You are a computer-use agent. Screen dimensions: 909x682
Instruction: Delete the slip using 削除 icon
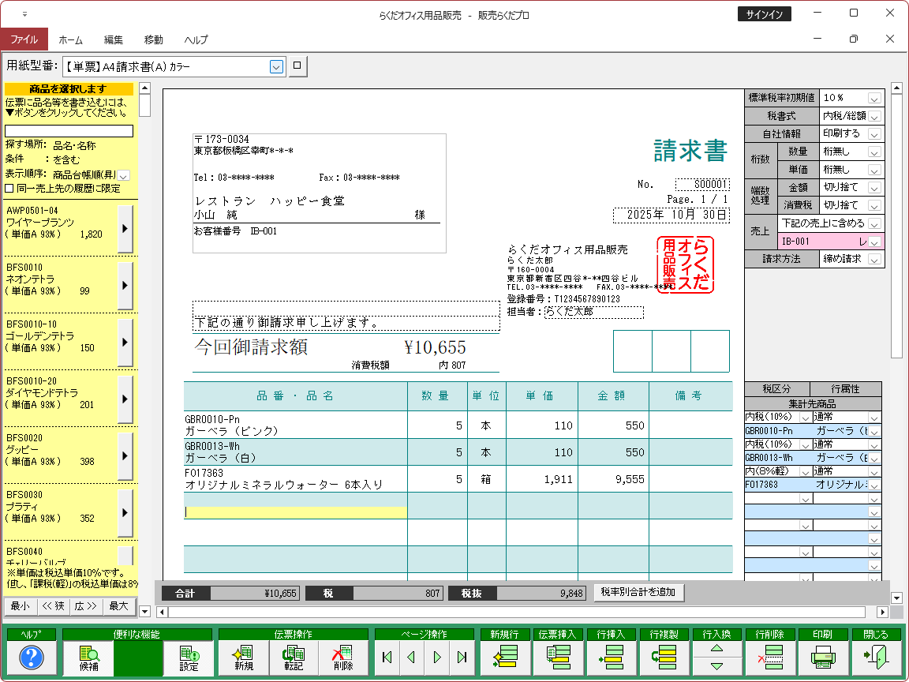point(343,657)
